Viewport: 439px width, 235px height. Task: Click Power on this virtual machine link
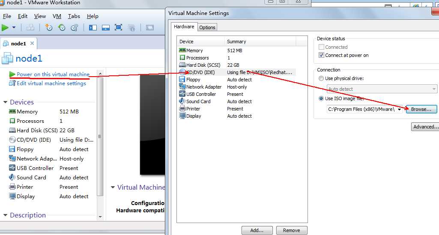[53, 74]
